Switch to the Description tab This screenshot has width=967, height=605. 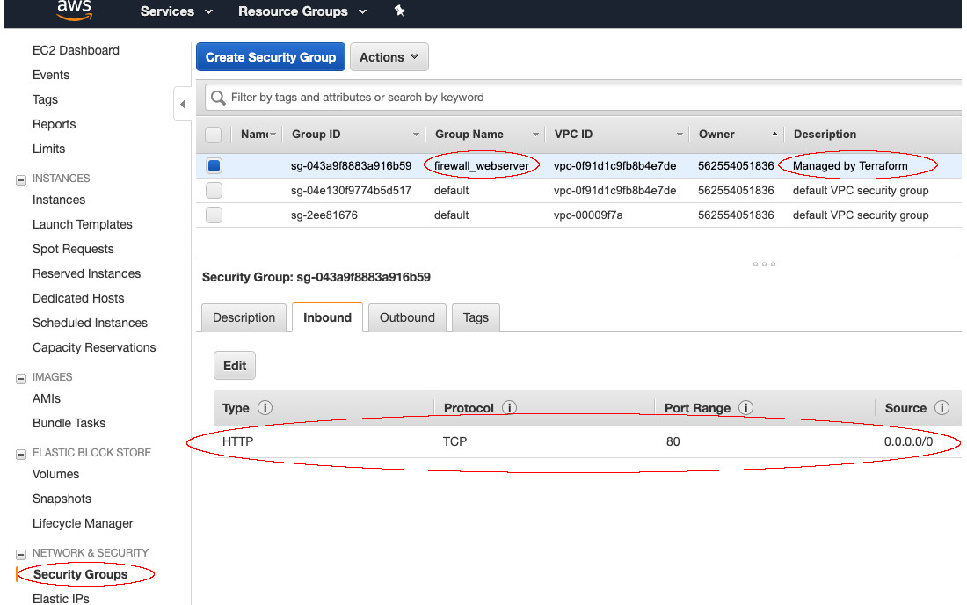coord(244,317)
